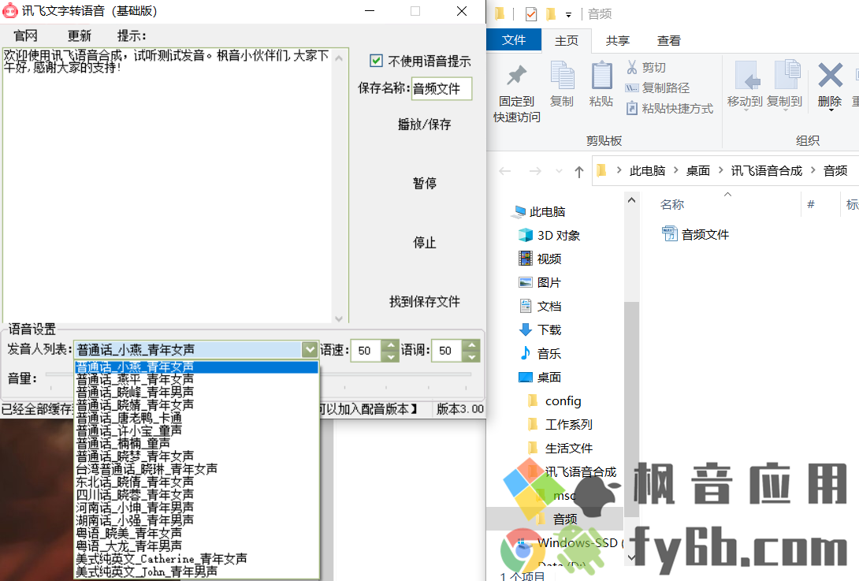This screenshot has width=859, height=581.
Task: Increase 语调 value with up arrow
Action: tap(472, 345)
